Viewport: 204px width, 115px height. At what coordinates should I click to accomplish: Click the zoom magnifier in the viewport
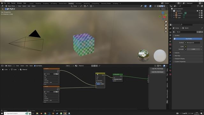166,22
